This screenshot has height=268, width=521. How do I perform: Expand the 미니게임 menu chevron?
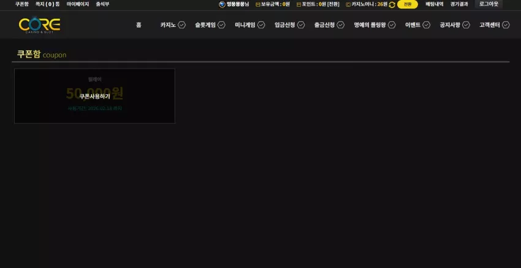tap(261, 25)
